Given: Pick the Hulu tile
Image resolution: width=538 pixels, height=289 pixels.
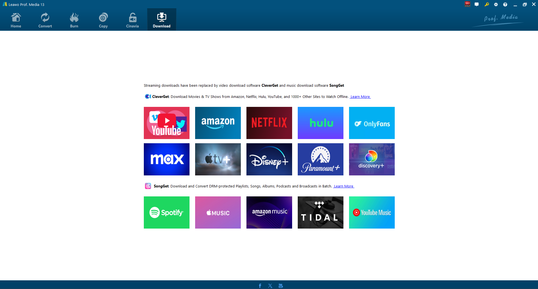Looking at the screenshot, I should (320, 123).
